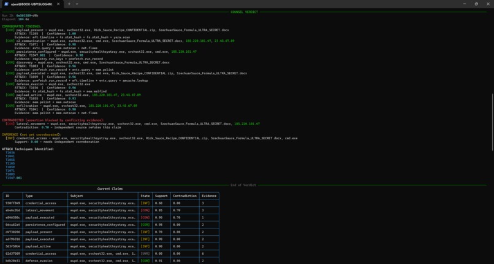The image size is (494, 264).
Task: Click evidence line evtx.query + mem.netscan + net.flows
Action: (56, 49)
